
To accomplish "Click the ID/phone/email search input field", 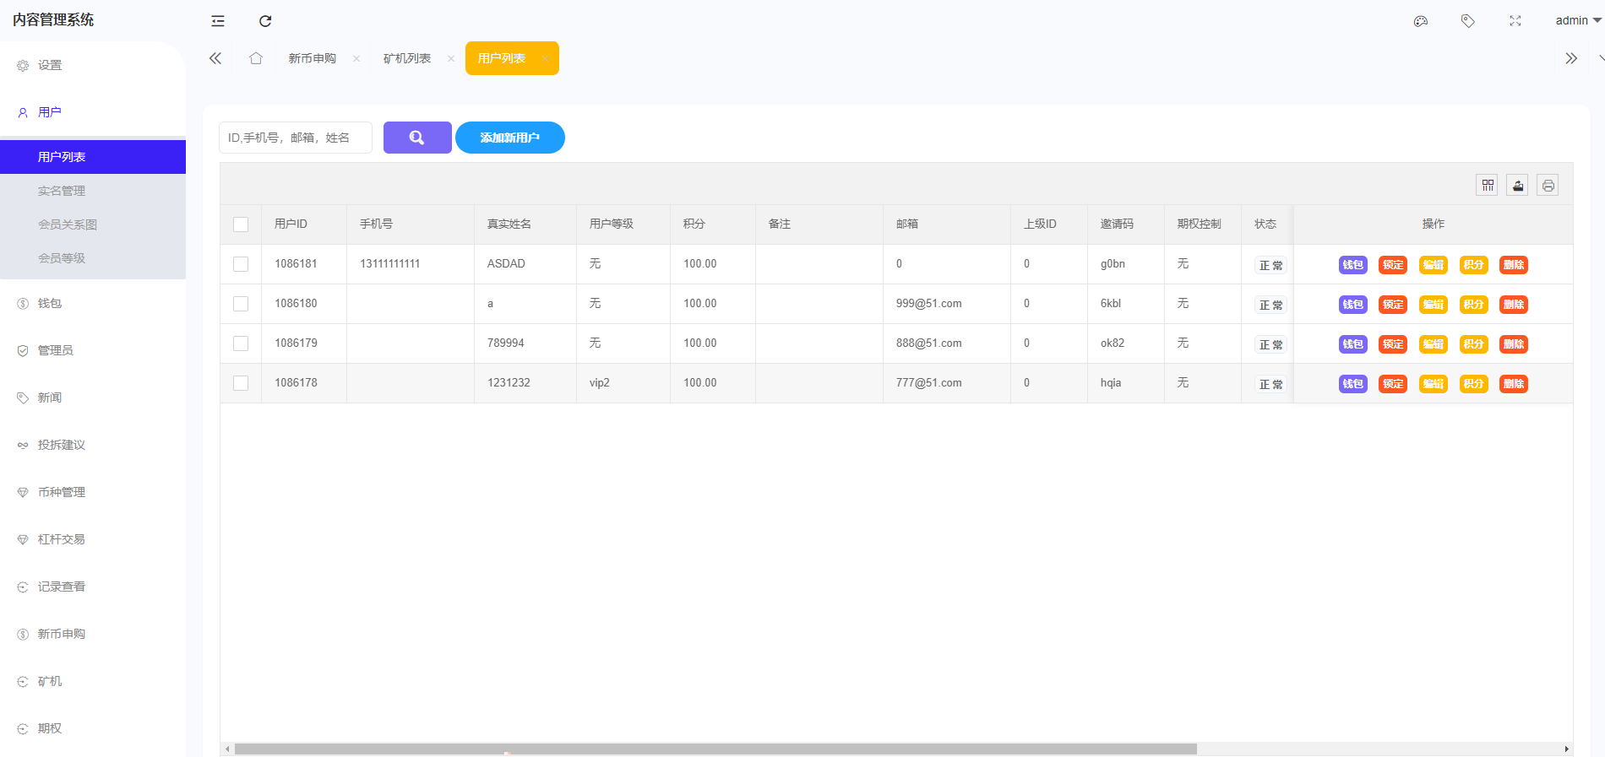I will [295, 138].
